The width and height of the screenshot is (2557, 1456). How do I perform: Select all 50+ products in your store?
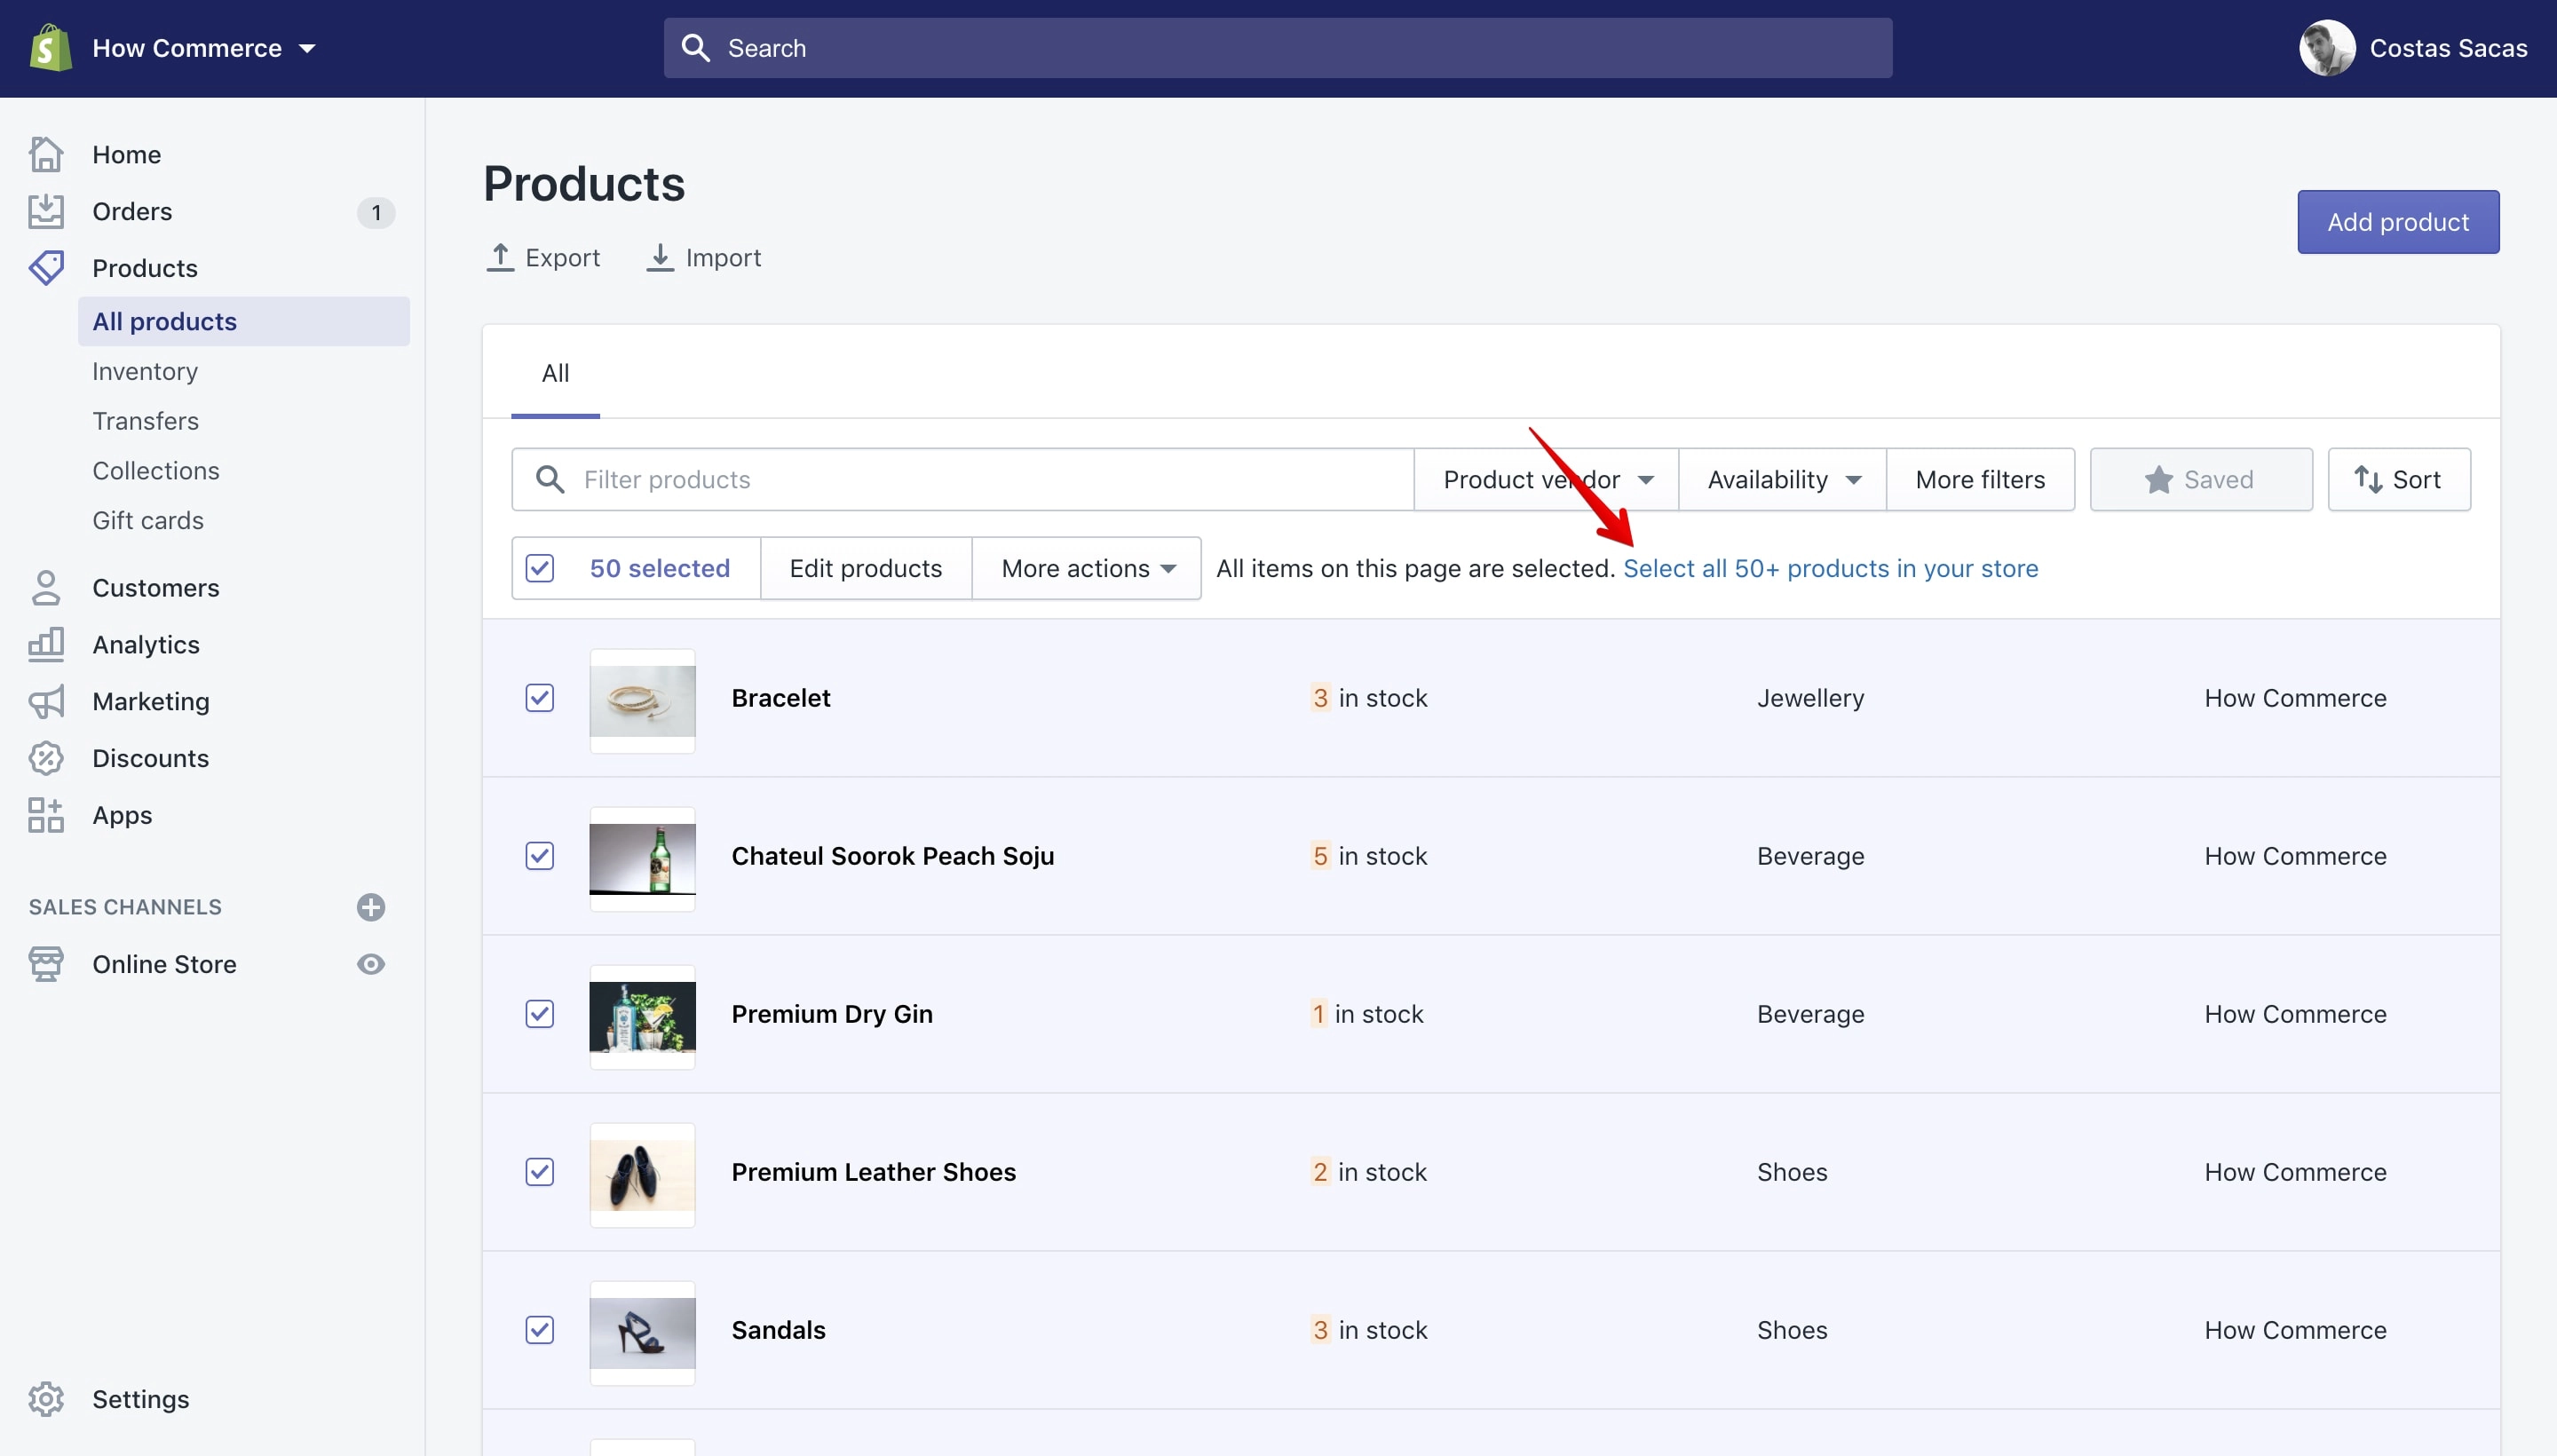pos(1830,568)
